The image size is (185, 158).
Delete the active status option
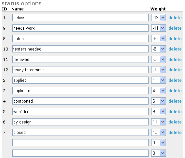tap(175, 18)
